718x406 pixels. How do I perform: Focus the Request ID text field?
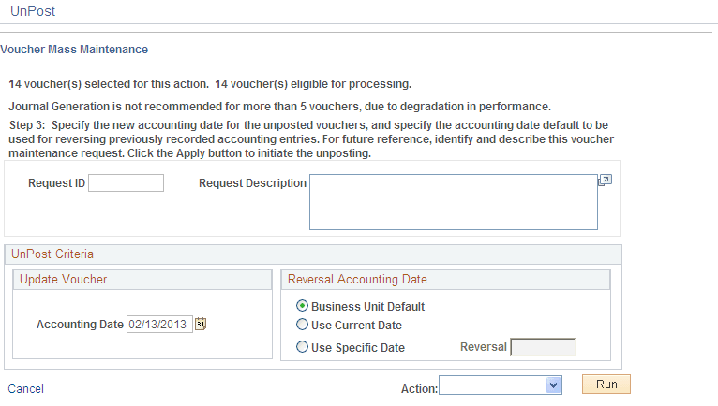pos(126,183)
